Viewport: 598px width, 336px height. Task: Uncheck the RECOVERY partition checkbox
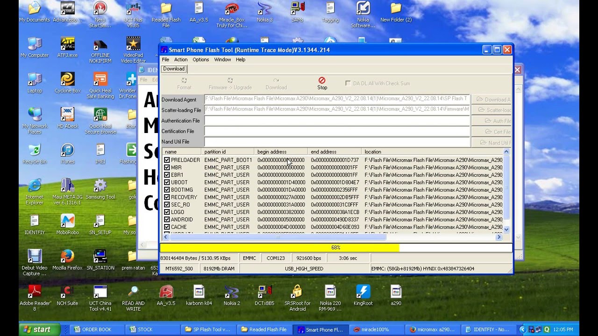(x=167, y=197)
